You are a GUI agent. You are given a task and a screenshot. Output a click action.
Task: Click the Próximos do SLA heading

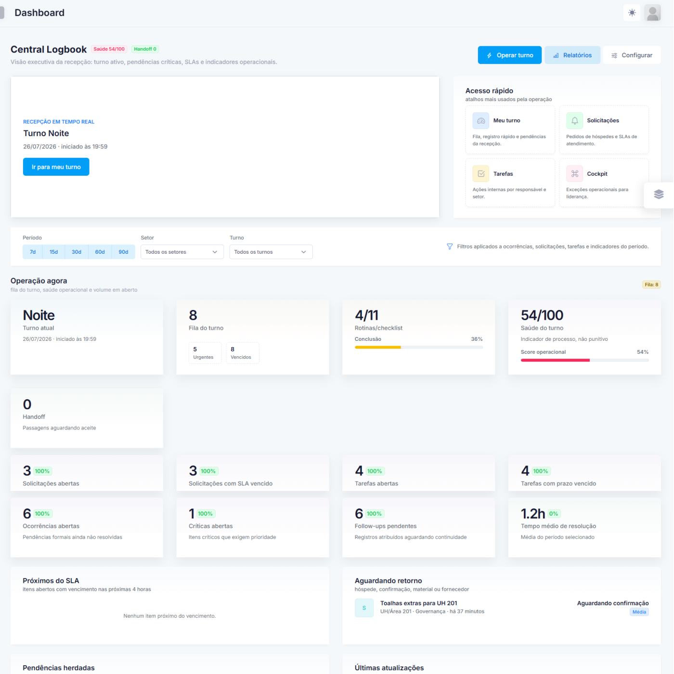tap(51, 581)
